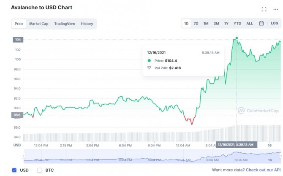The image size is (283, 176).
Task: Select the 3M time range
Action: (216, 24)
